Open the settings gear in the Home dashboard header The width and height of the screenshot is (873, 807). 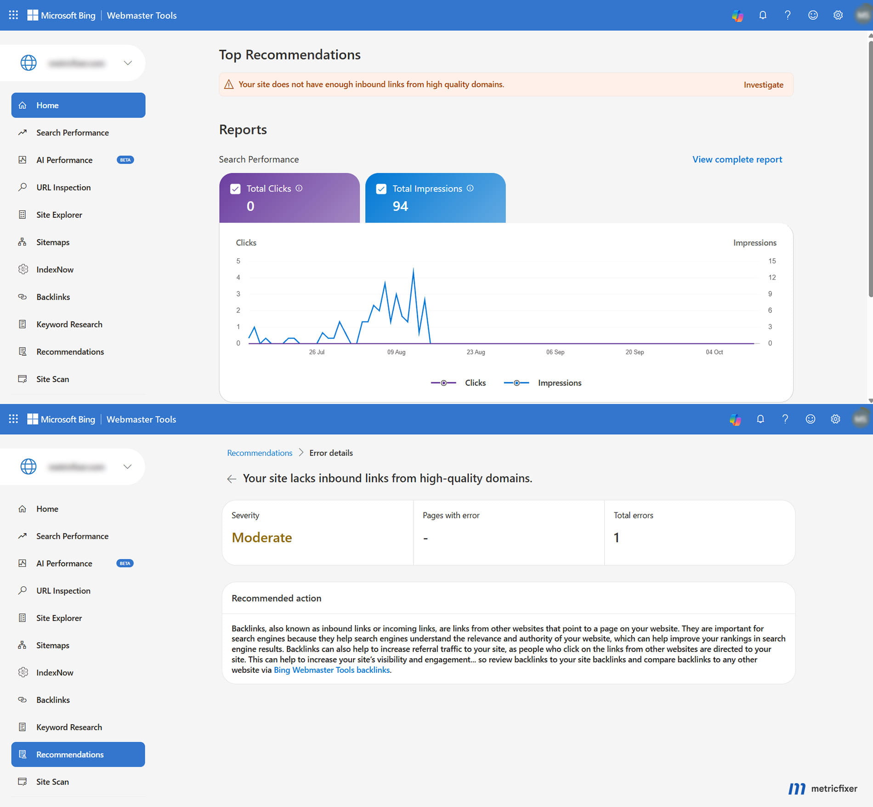point(838,15)
